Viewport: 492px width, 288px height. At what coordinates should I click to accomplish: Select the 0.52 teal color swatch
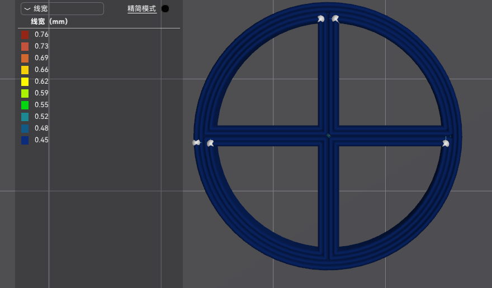[x=25, y=117]
